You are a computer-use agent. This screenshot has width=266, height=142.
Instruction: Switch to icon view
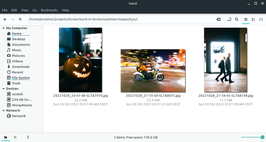246,19
